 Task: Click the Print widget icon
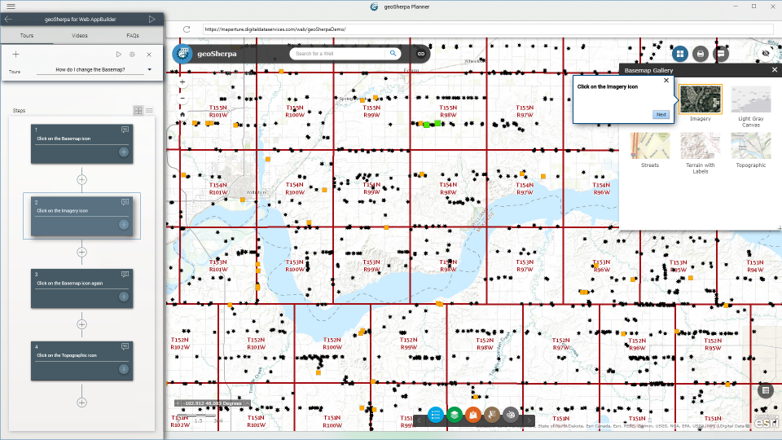pyautogui.click(x=700, y=54)
